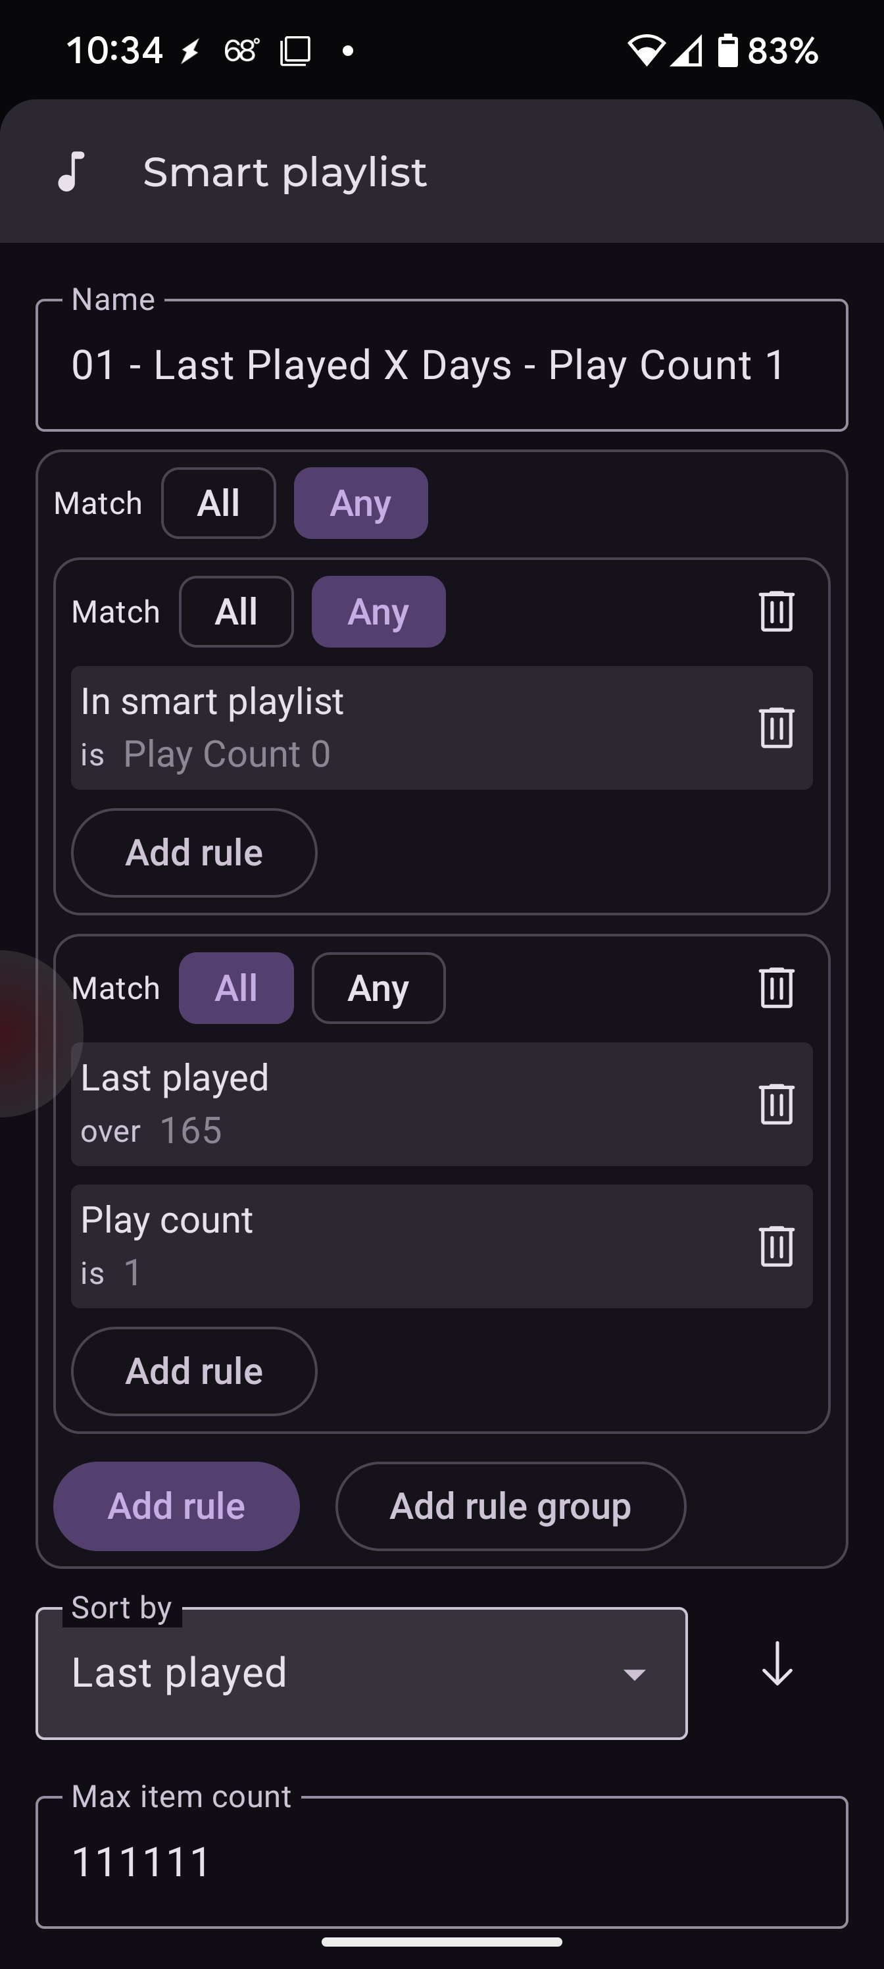This screenshot has height=1969, width=884.
Task: Set top-level match to All
Action: [218, 503]
